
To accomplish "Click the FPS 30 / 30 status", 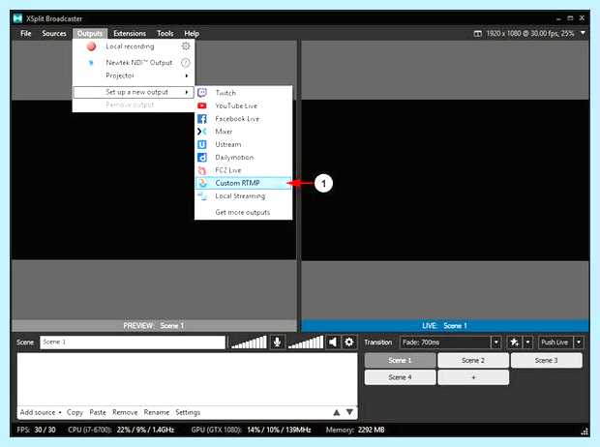I will click(36, 430).
